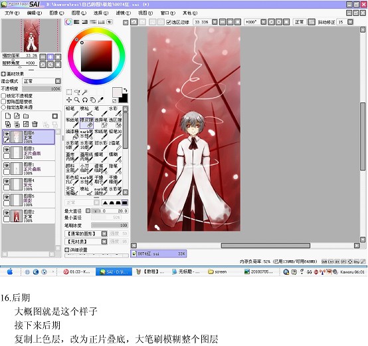The height and width of the screenshot is (346, 368).
Task: Open the 抖动修正 stabilizer value dropdown
Action: click(x=350, y=22)
